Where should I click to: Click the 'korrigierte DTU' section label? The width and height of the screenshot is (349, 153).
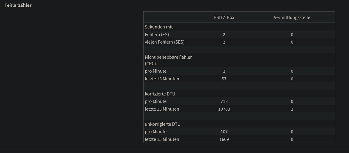(x=160, y=94)
